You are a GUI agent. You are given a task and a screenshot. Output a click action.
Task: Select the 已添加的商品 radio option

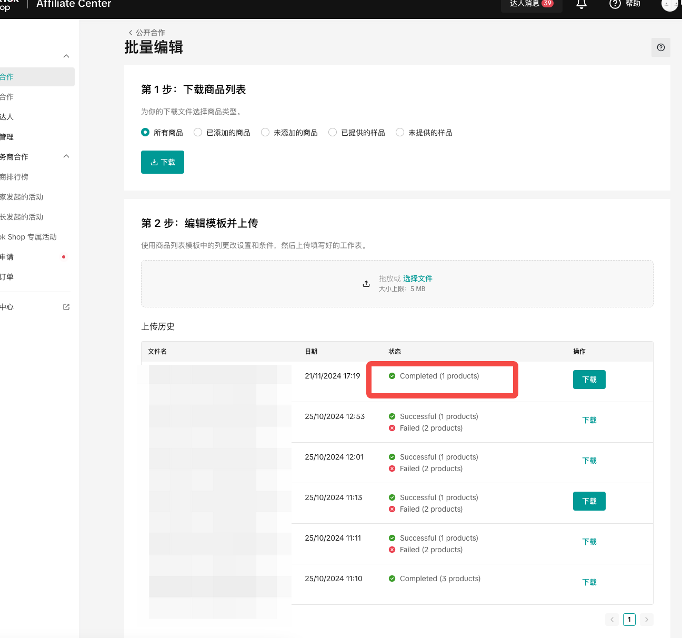click(x=198, y=133)
